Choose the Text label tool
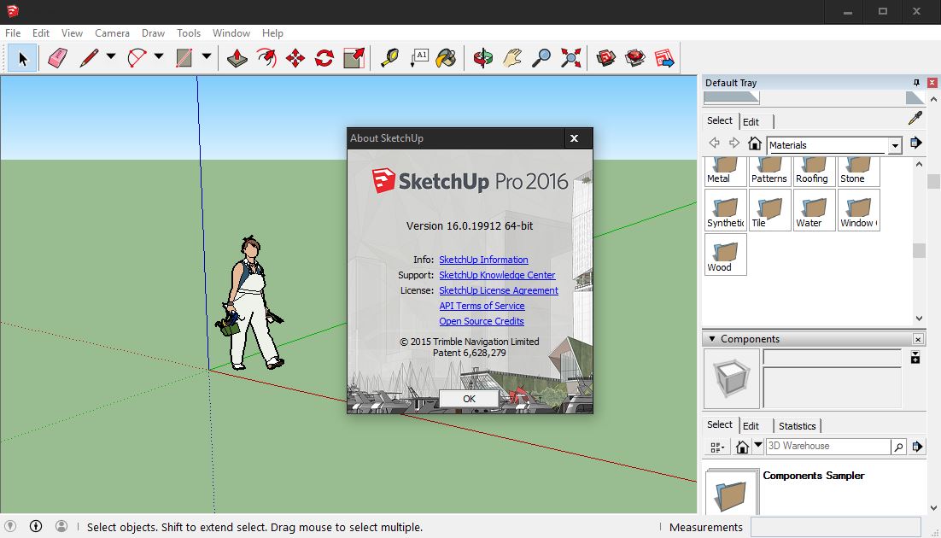The image size is (941, 538). coord(419,58)
